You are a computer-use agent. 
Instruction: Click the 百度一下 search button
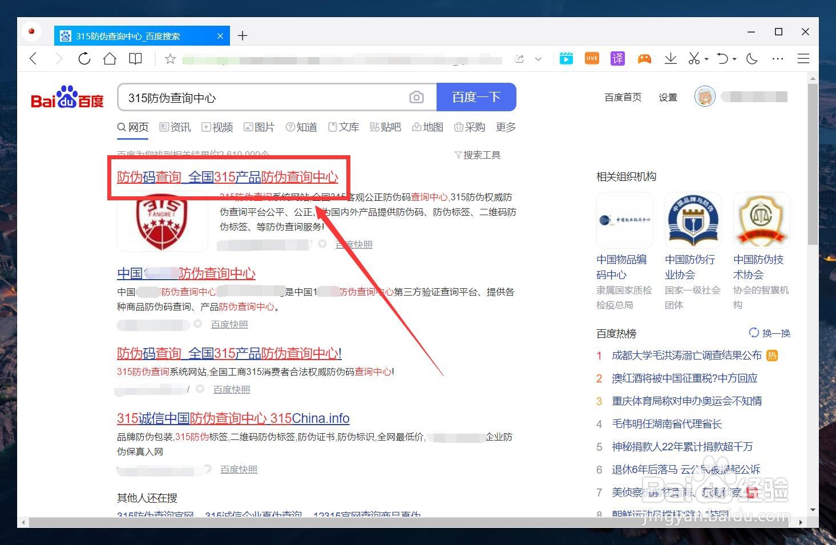(x=476, y=98)
